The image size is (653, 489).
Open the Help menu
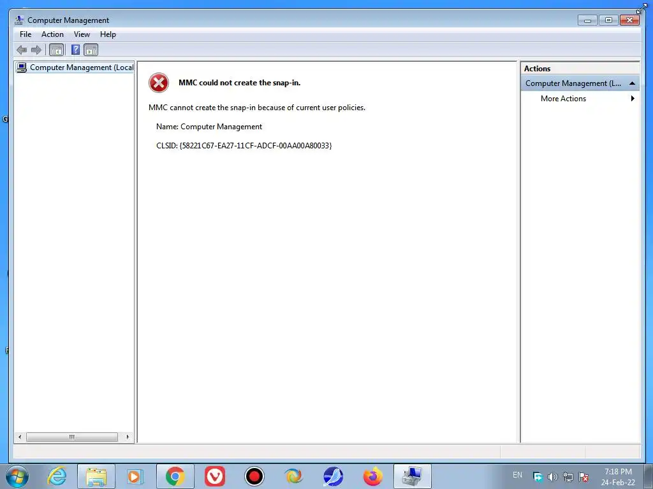[x=108, y=34]
